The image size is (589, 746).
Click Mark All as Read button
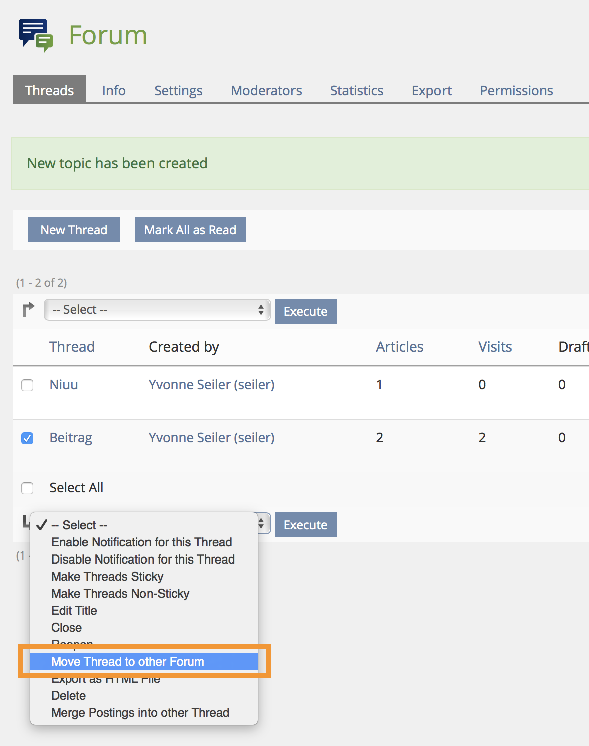(190, 230)
